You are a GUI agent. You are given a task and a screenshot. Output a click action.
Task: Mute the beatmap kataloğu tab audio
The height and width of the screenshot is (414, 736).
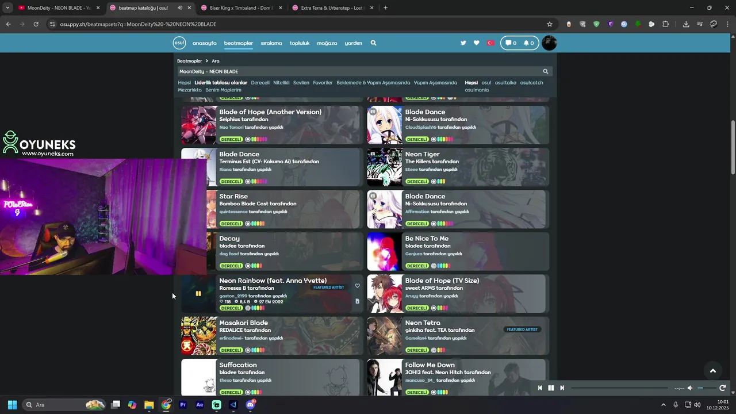pyautogui.click(x=180, y=8)
